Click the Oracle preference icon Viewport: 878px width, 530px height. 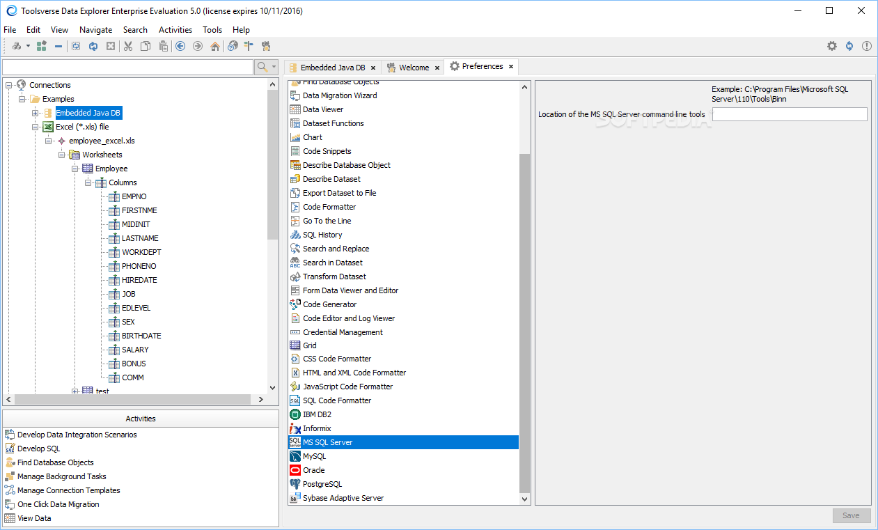click(x=295, y=470)
